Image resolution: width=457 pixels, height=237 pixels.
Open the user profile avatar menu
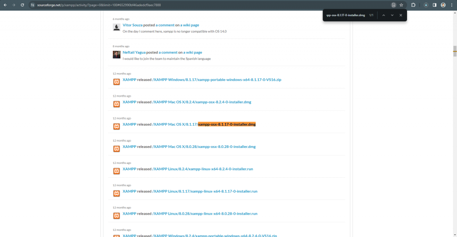[443, 5]
